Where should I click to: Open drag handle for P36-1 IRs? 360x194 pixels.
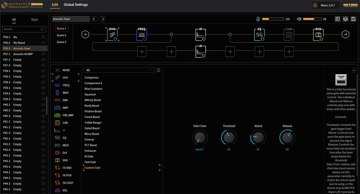(x=43, y=37)
